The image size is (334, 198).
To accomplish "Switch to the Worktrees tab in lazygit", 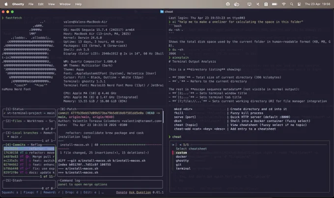I will pos(35,121).
